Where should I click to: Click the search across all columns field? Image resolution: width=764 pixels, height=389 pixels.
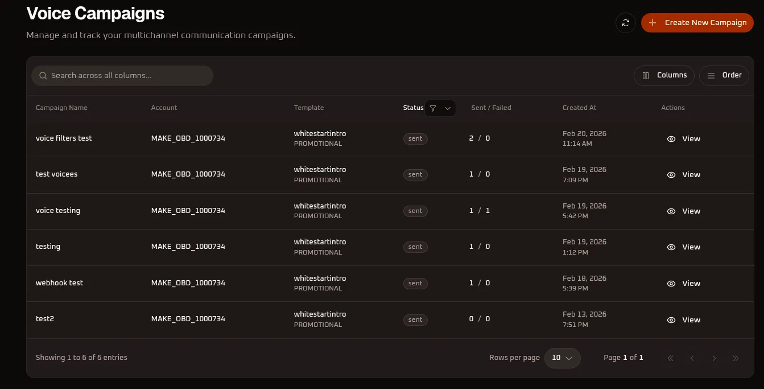pyautogui.click(x=122, y=76)
